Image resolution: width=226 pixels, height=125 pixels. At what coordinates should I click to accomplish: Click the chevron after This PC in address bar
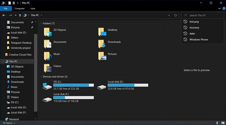[41, 15]
